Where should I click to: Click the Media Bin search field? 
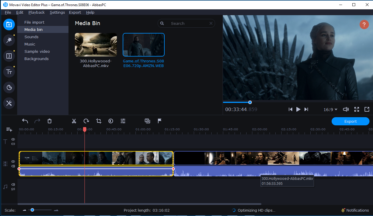186,23
